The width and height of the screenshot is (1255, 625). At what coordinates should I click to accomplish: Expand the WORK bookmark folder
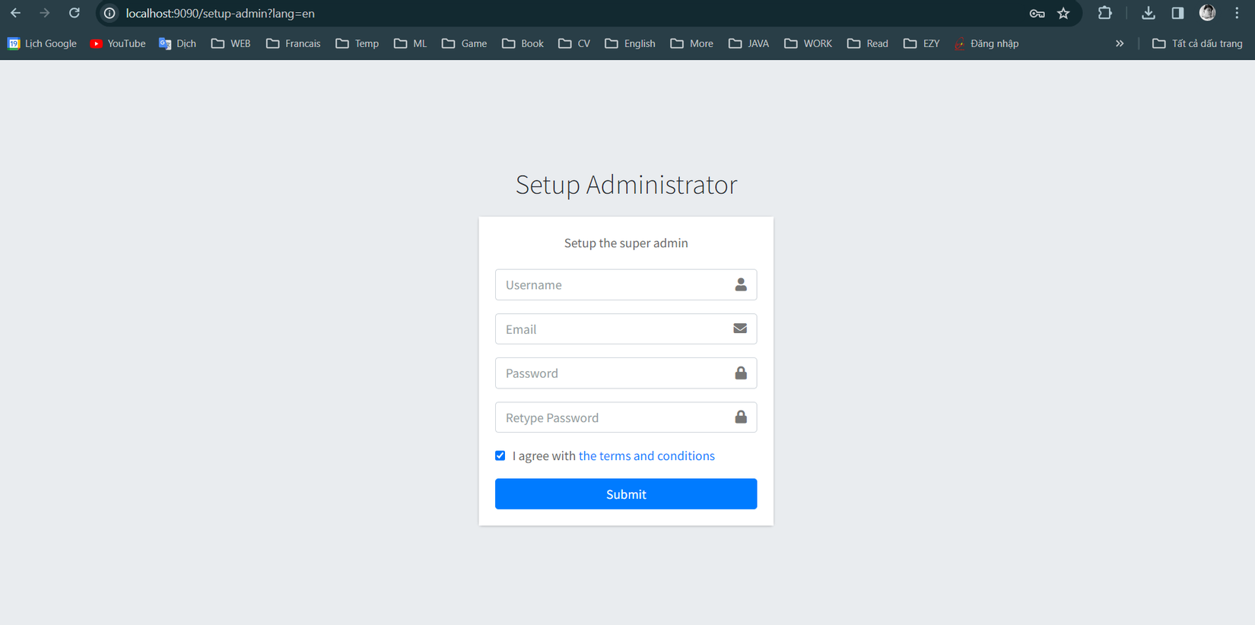[x=809, y=43]
